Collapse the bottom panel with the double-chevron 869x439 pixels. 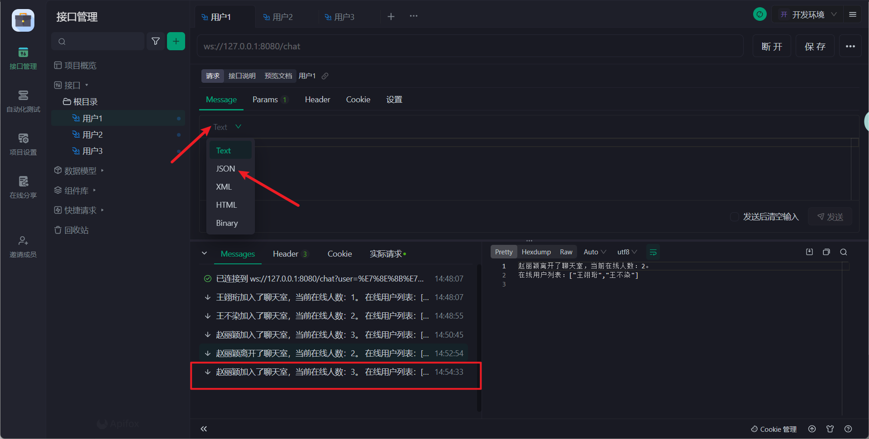point(204,429)
